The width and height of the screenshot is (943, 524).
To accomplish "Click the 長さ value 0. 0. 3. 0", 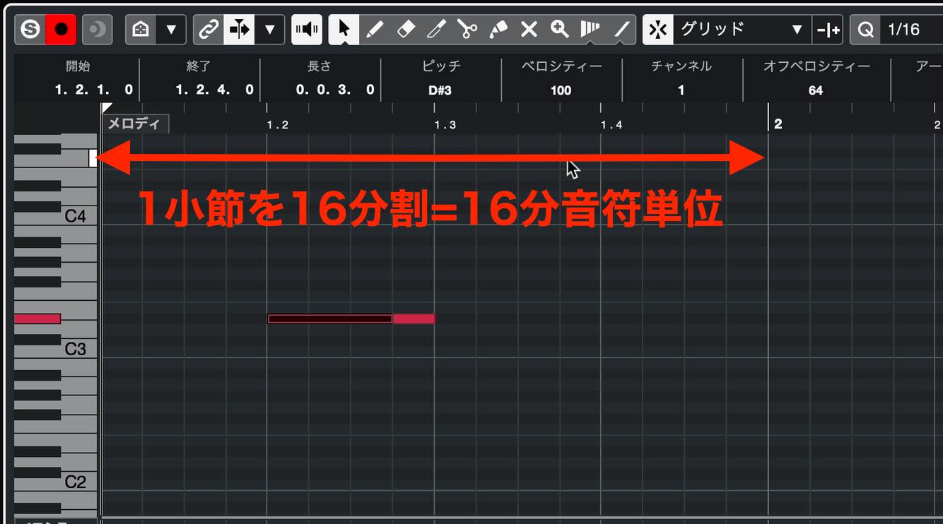I will [x=335, y=90].
